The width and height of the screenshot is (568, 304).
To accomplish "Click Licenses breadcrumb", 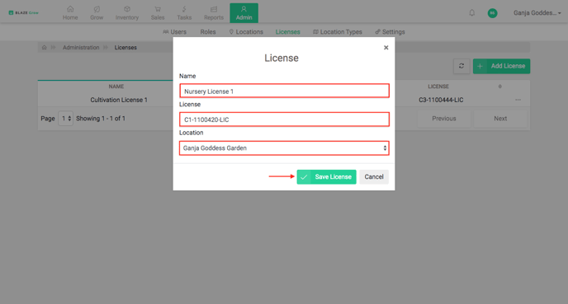I will [125, 47].
